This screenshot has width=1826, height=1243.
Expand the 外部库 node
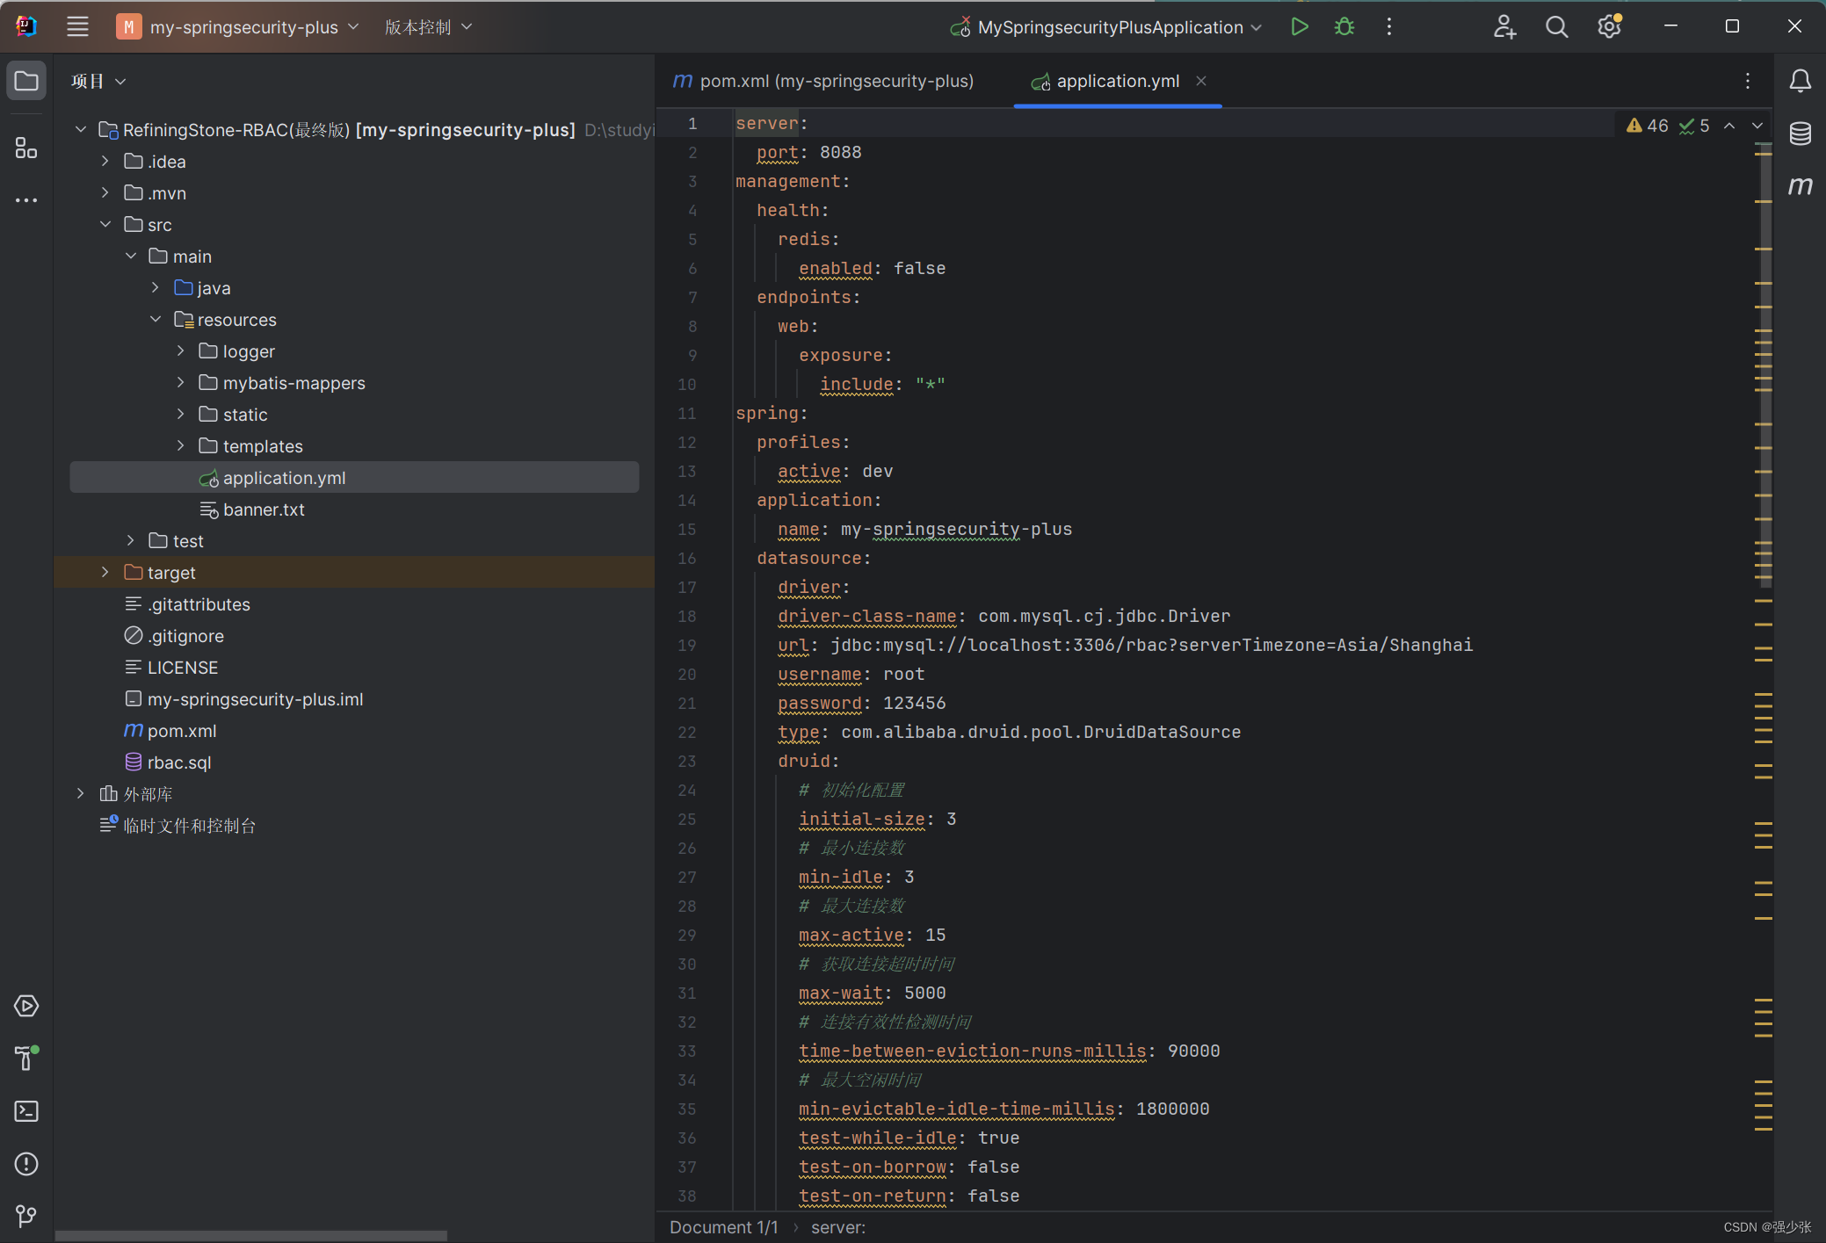coord(81,794)
